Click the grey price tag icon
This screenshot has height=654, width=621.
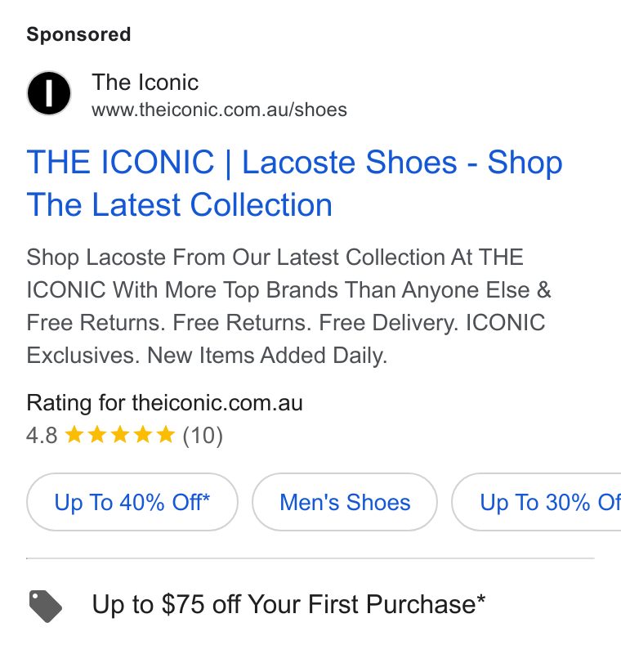(46, 606)
